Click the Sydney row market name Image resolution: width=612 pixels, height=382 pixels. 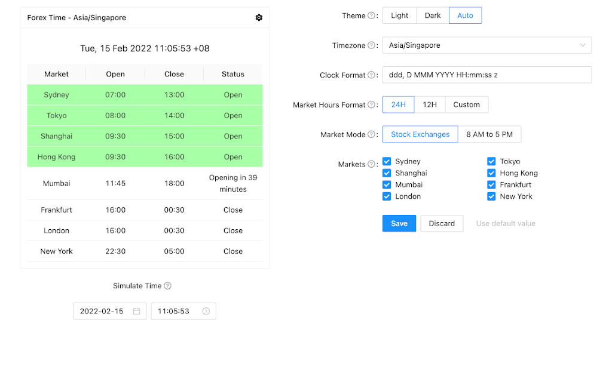tap(56, 95)
